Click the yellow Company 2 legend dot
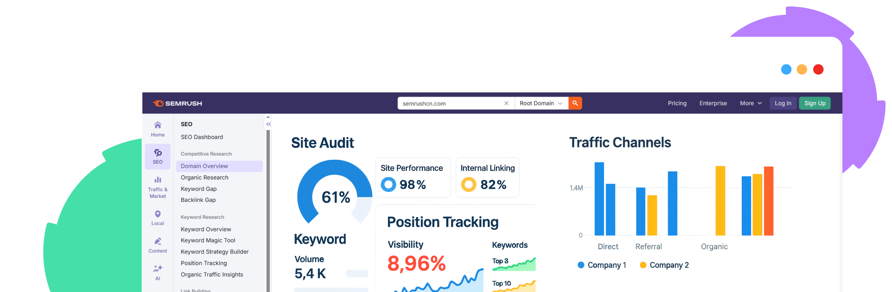 tap(643, 265)
